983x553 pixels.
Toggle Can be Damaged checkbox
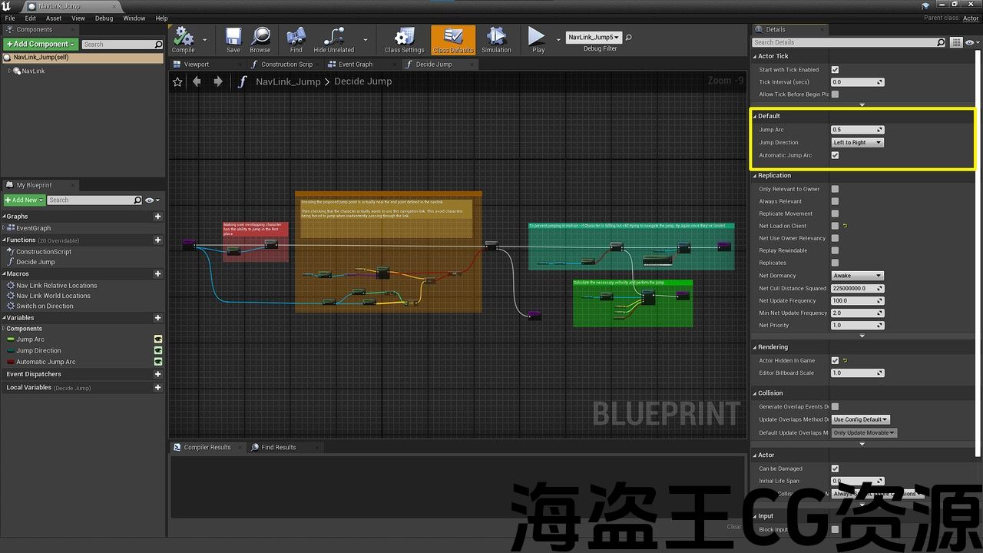tap(835, 469)
